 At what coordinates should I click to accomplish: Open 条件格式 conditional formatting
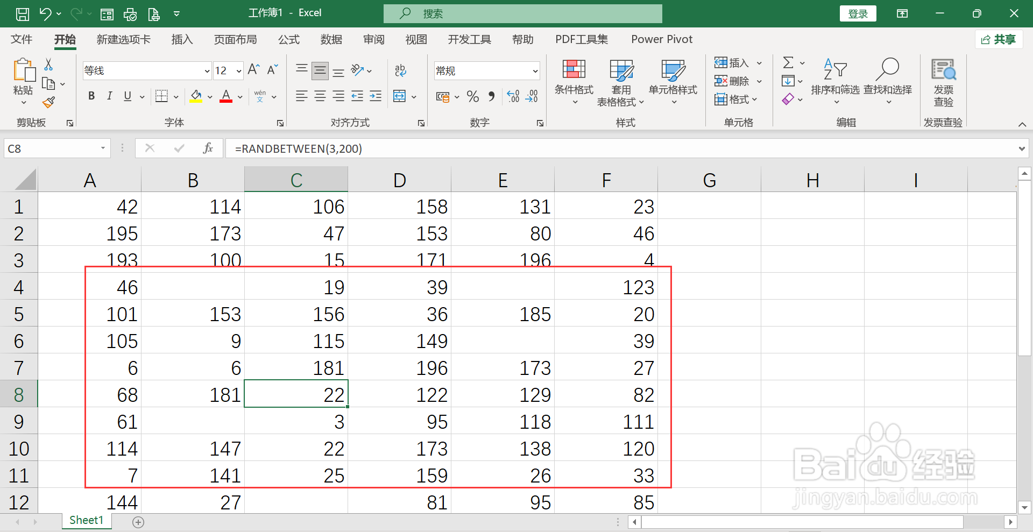point(574,82)
